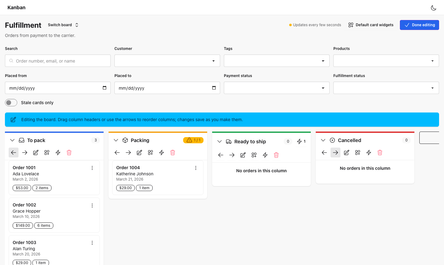Viewport: 444px width, 265px height.
Task: Open Cancelled column card widgets
Action: click(x=358, y=153)
